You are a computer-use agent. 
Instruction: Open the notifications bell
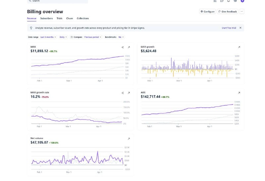point(229,1)
